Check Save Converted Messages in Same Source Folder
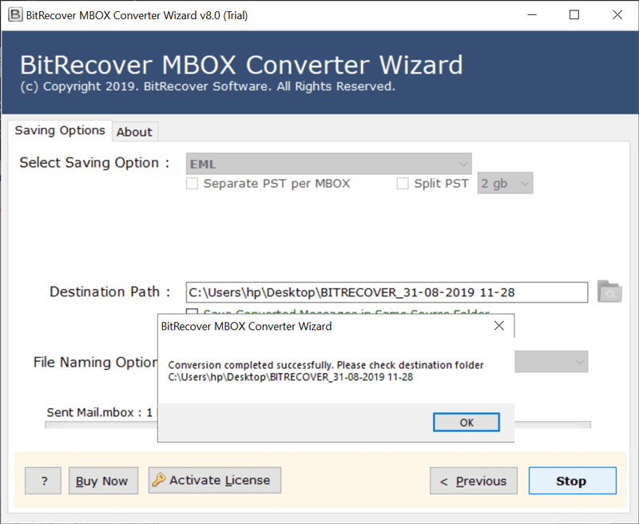Screen dimensions: 639x524 click(x=192, y=312)
